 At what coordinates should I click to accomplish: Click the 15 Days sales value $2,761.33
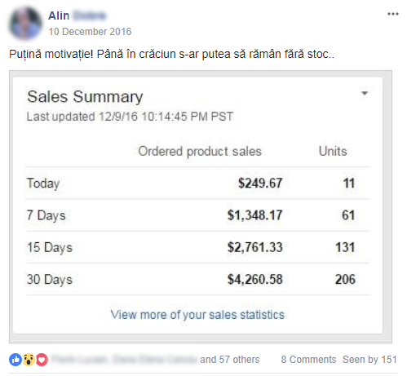point(255,247)
